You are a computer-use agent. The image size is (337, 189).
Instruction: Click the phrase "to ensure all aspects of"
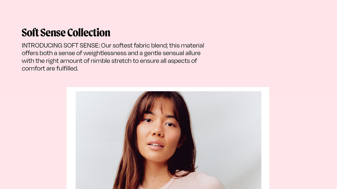(165, 61)
